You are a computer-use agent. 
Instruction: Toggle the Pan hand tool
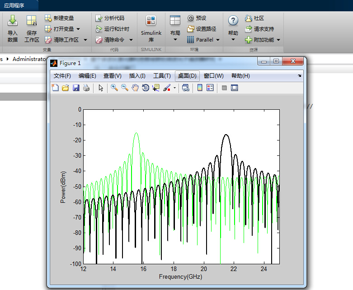click(135, 88)
